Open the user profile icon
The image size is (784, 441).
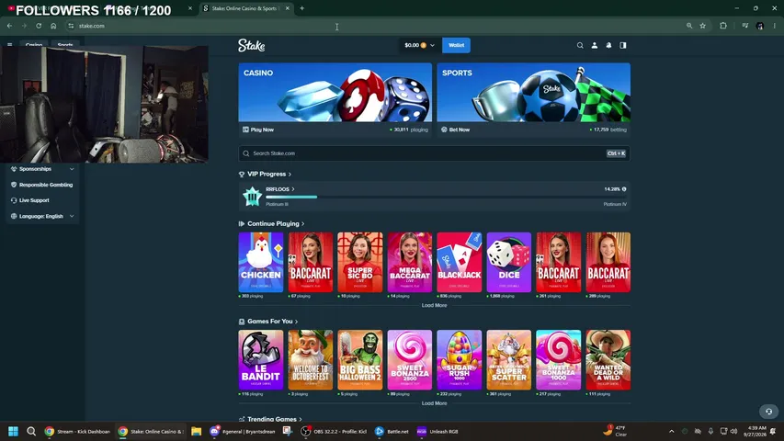point(595,46)
